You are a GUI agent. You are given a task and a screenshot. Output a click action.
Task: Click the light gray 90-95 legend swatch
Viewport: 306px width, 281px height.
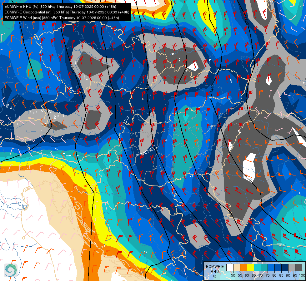(x=292, y=267)
